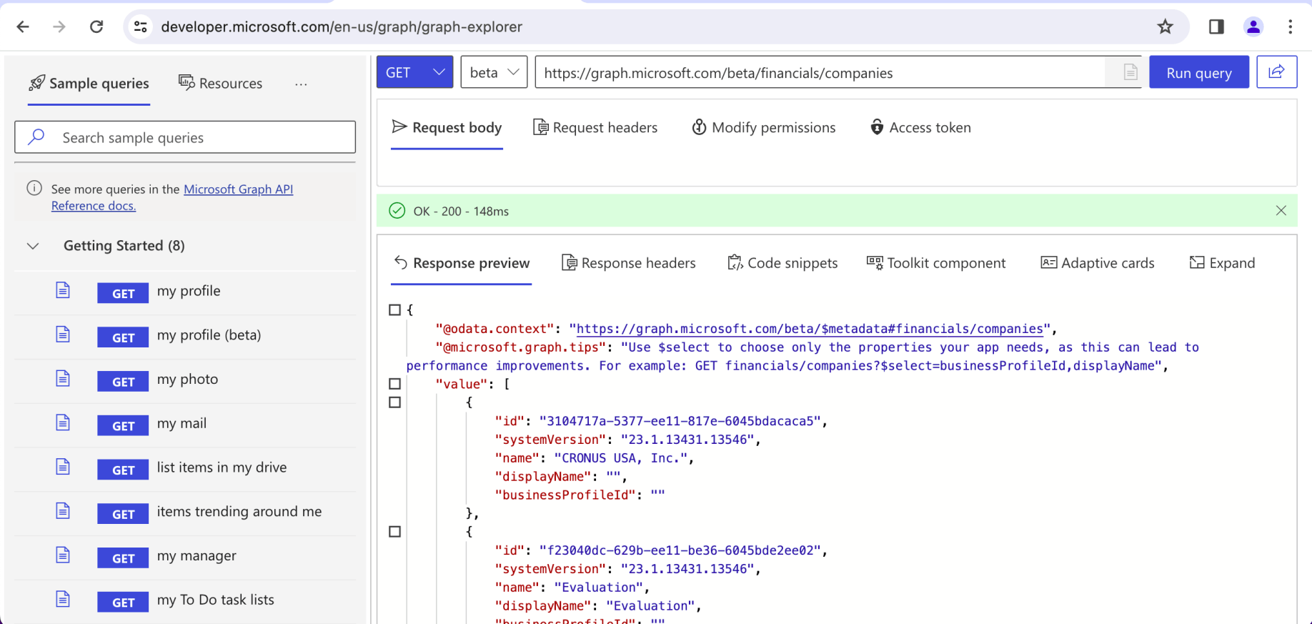1312x624 pixels.
Task: Click the document icon in URL bar
Action: [1130, 72]
